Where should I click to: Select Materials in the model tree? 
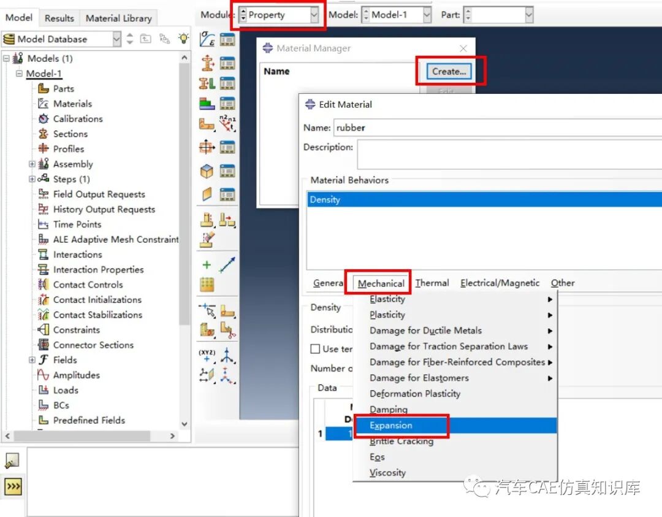tap(72, 104)
